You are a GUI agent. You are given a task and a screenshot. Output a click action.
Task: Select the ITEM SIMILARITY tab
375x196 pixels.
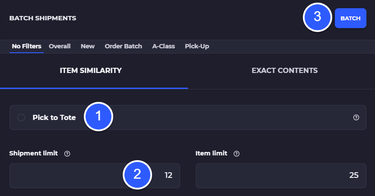tap(91, 70)
